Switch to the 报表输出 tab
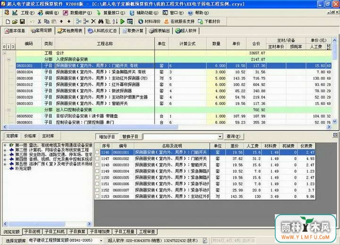This screenshot has width=340, height=245. 159,31
